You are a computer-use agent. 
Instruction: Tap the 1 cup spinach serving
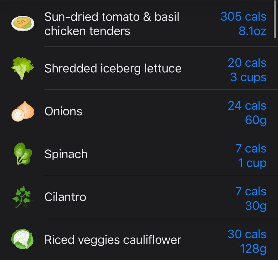click(x=252, y=163)
